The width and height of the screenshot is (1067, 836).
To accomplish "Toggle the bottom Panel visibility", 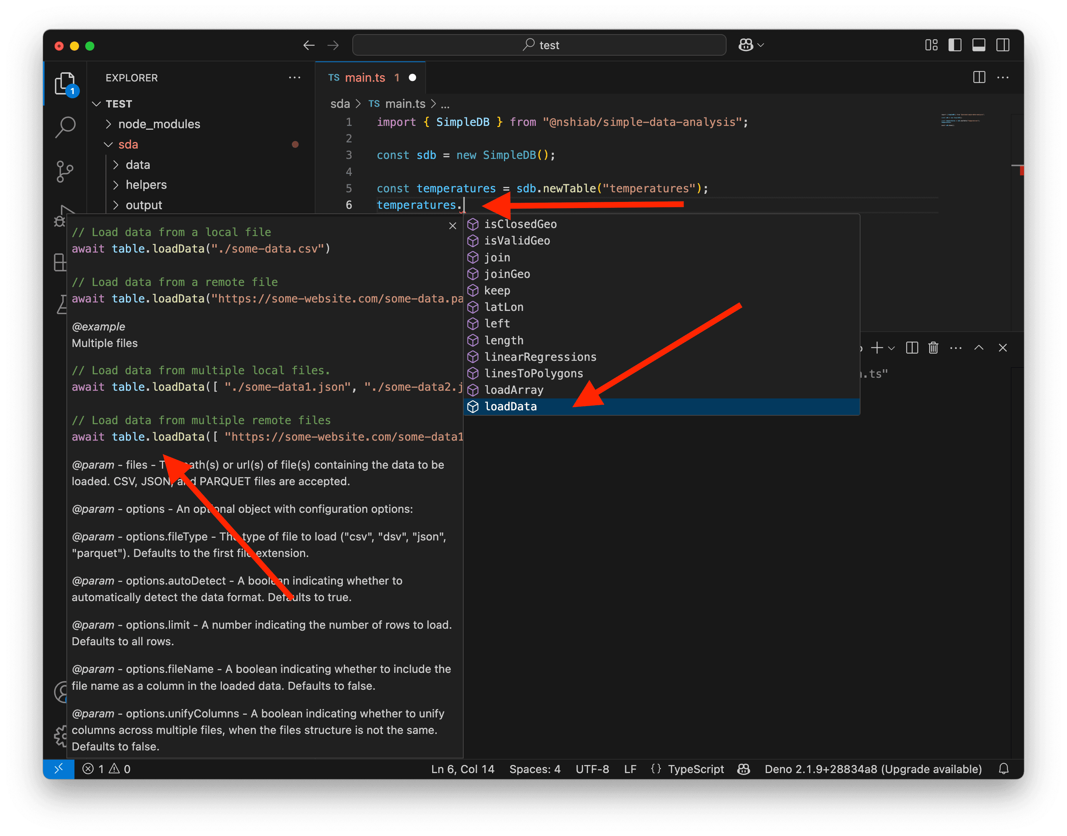I will 978,45.
